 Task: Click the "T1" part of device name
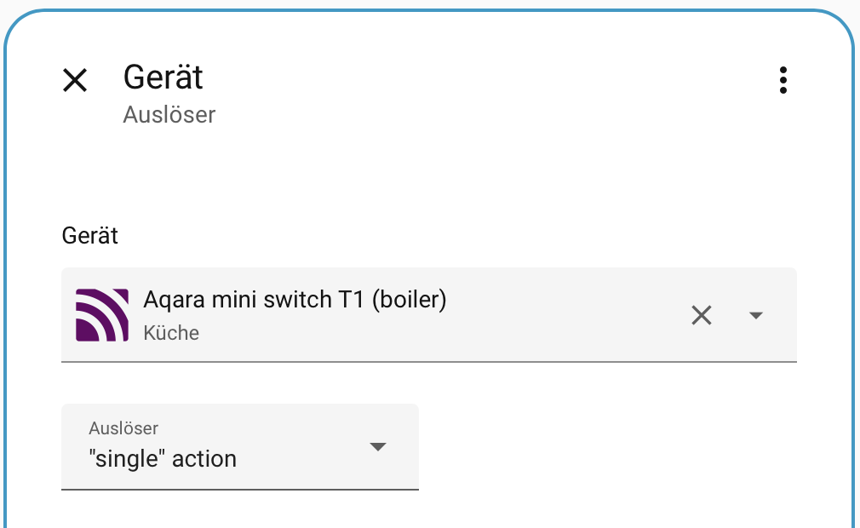pyautogui.click(x=351, y=300)
